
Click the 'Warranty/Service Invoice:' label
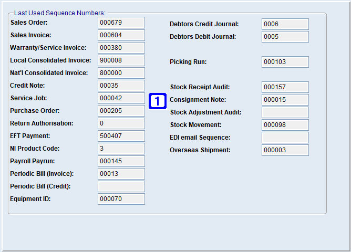48,48
